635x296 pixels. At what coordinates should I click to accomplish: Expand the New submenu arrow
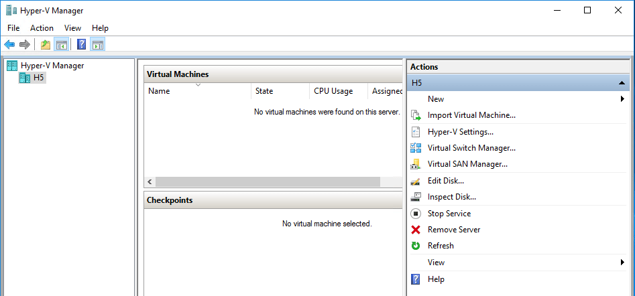pos(623,99)
